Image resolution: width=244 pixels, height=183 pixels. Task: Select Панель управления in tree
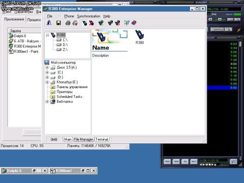click(72, 87)
